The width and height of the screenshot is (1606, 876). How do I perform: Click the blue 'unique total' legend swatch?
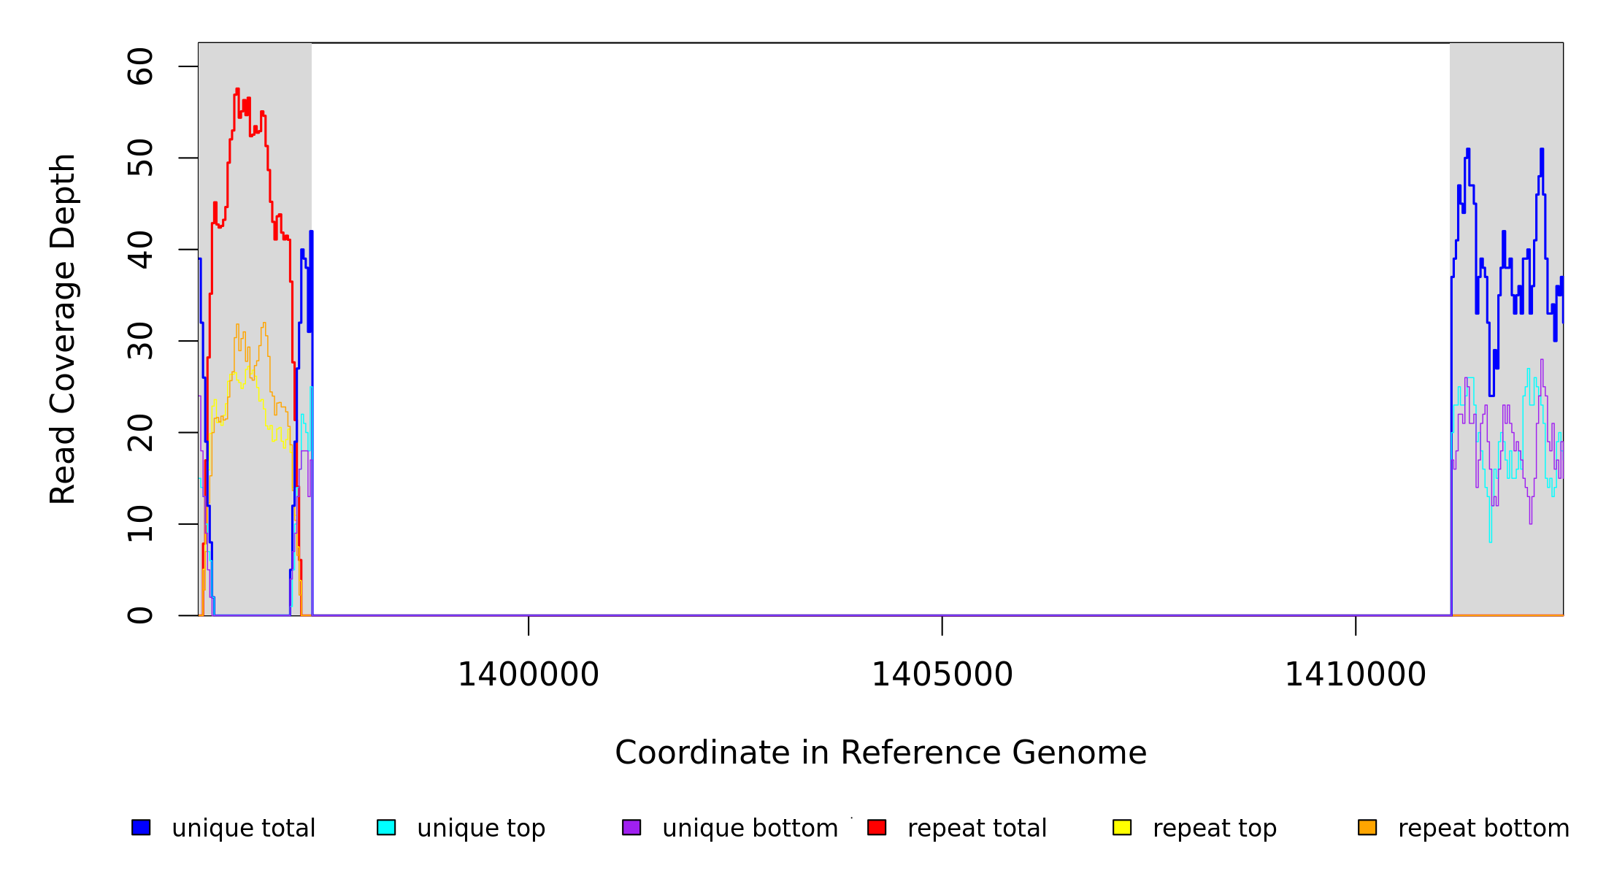[141, 827]
